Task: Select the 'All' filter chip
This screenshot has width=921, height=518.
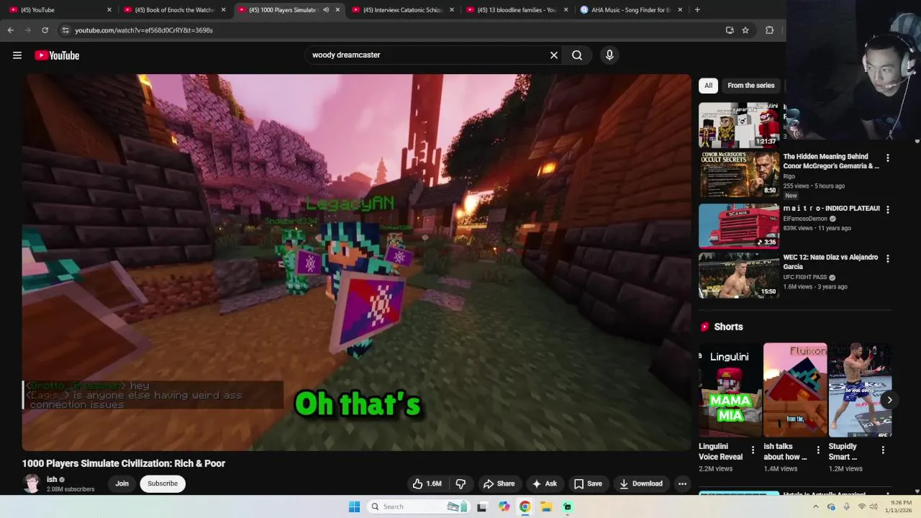Action: pos(708,85)
